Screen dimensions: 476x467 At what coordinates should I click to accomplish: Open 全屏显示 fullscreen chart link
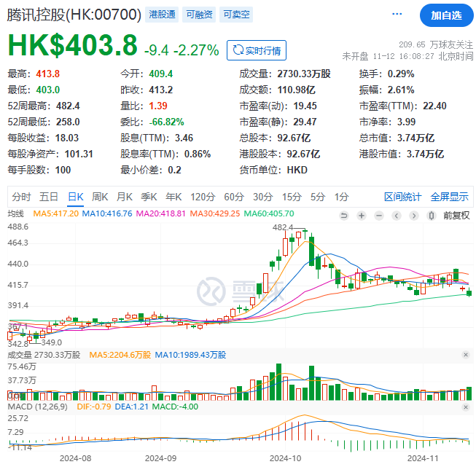(449, 197)
